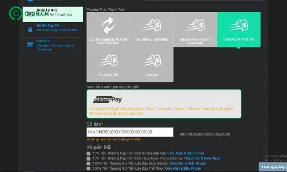Open Điều Kiện & Điều Khoản for 10% daily bonus
287x172 pixels.
tap(203, 158)
